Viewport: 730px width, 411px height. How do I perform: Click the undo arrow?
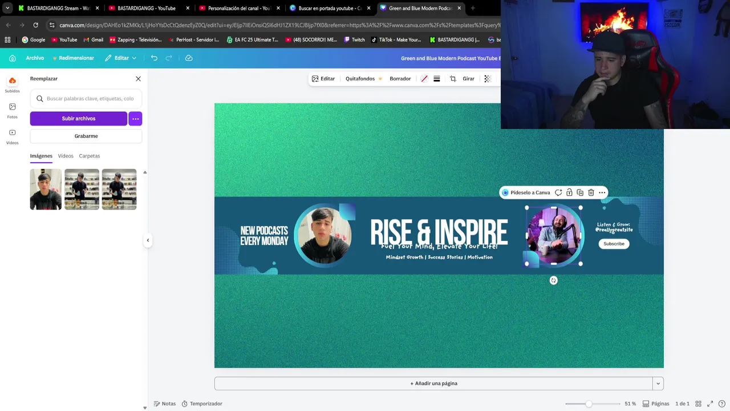tap(154, 58)
